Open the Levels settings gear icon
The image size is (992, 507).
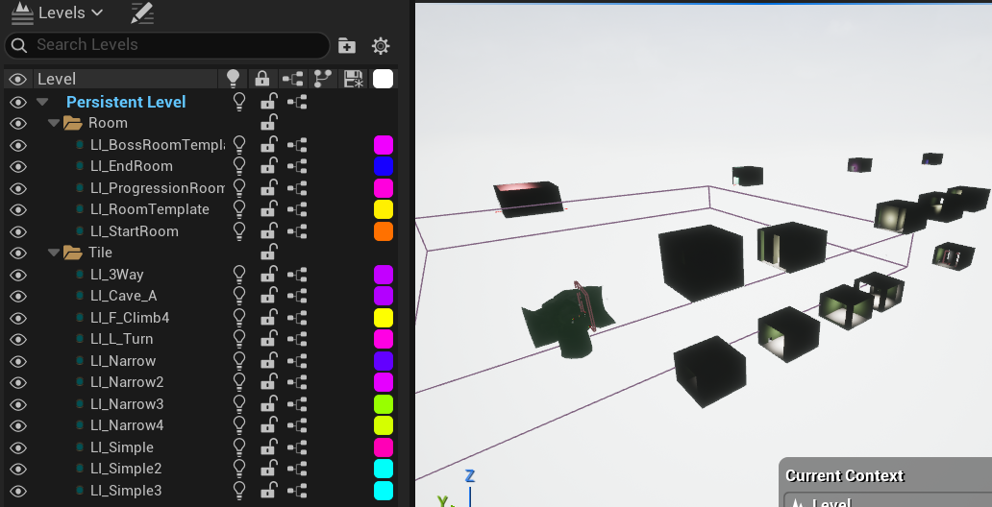tap(381, 45)
